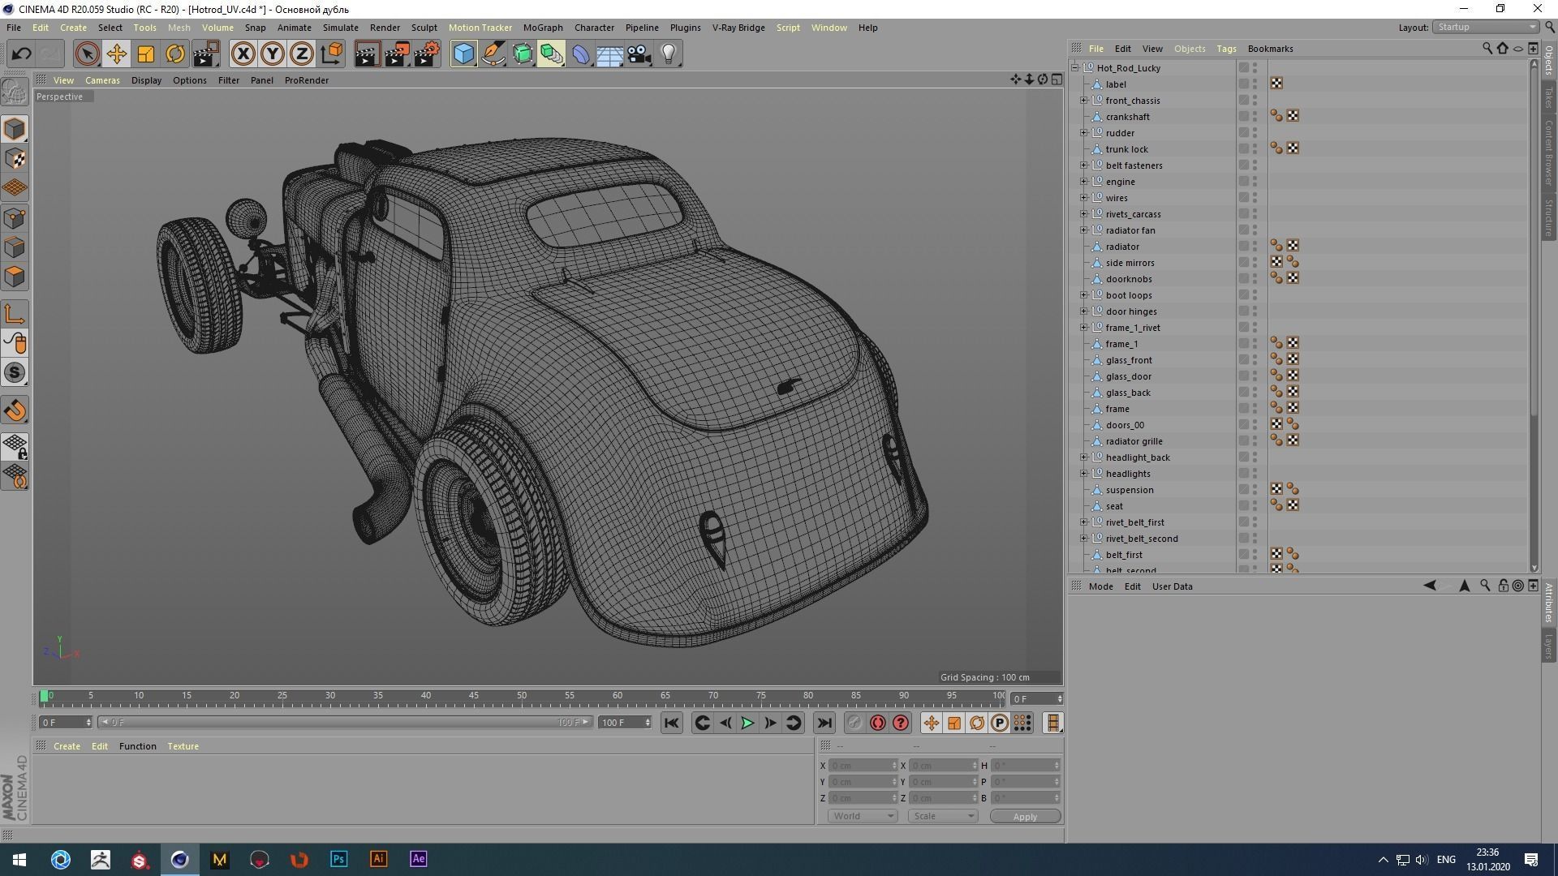Click the timeline ruler at frame 50
Image resolution: width=1558 pixels, height=876 pixels.
(522, 697)
